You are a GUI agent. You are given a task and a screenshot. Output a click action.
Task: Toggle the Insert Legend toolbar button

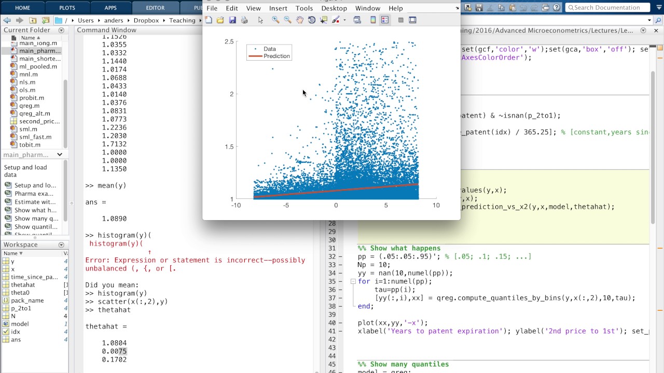point(385,20)
